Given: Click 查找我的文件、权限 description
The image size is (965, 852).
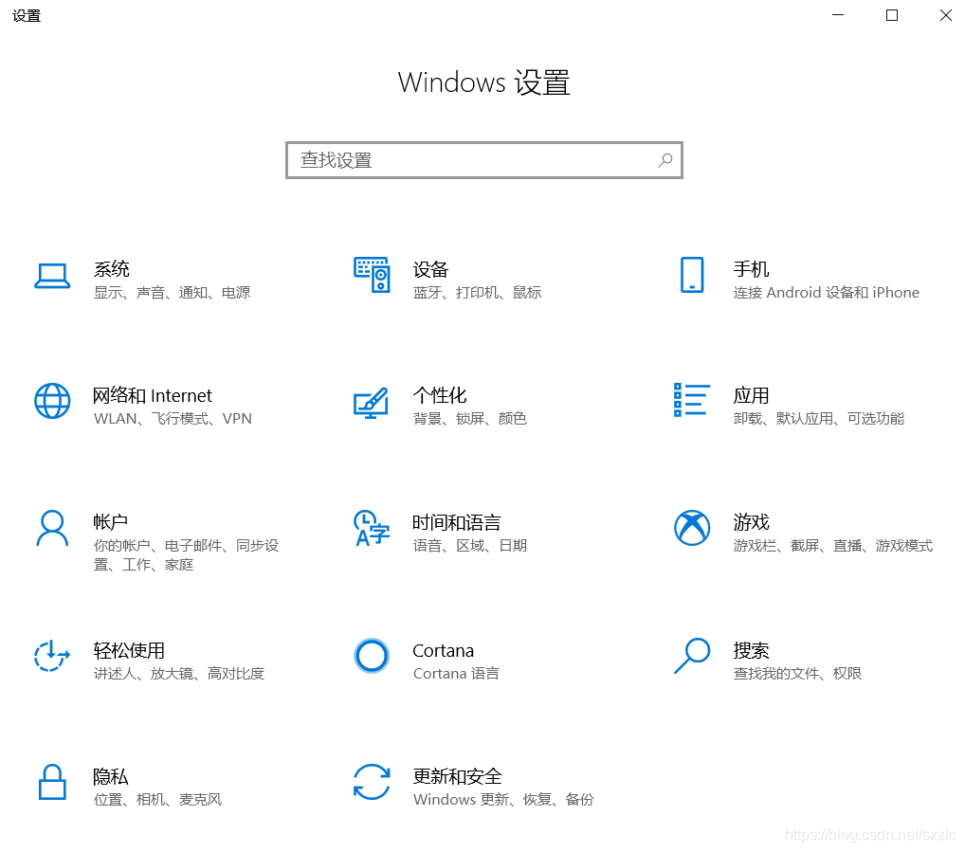Looking at the screenshot, I should pos(797,674).
